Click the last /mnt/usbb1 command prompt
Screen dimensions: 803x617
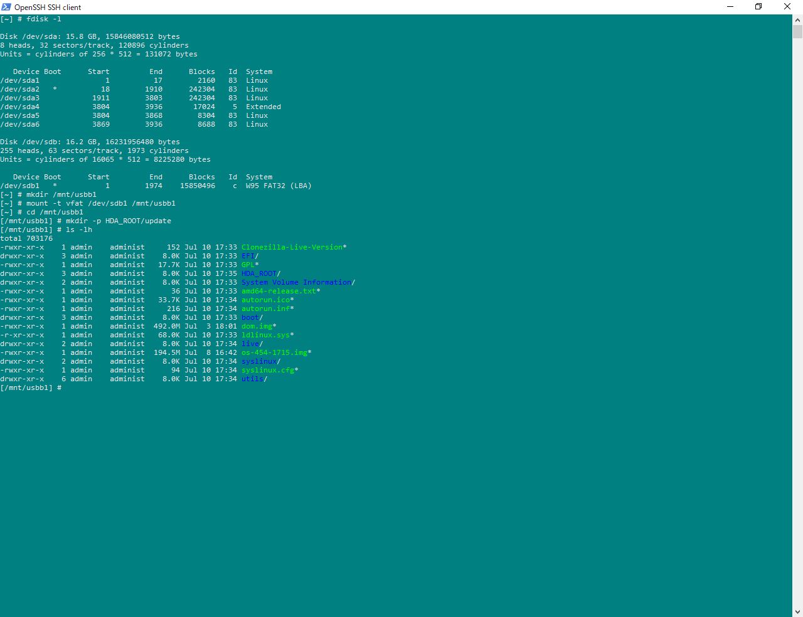pos(31,388)
